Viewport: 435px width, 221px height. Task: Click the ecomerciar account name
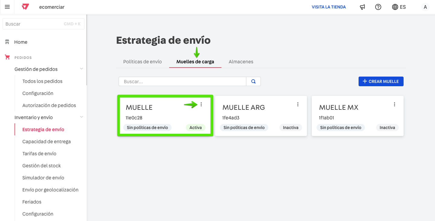click(x=52, y=7)
